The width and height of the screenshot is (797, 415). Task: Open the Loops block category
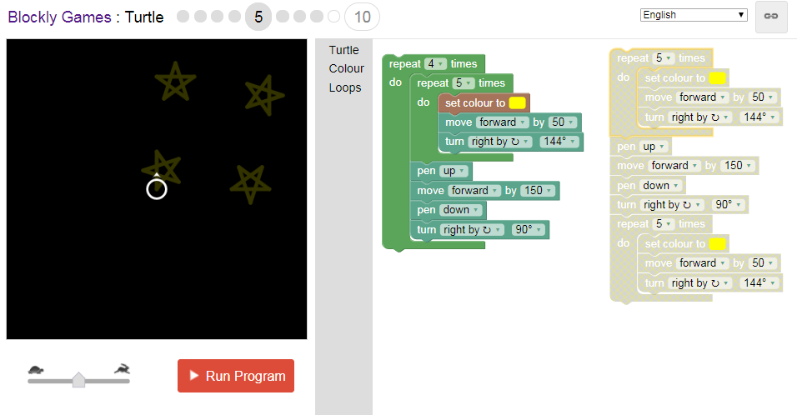tap(345, 87)
